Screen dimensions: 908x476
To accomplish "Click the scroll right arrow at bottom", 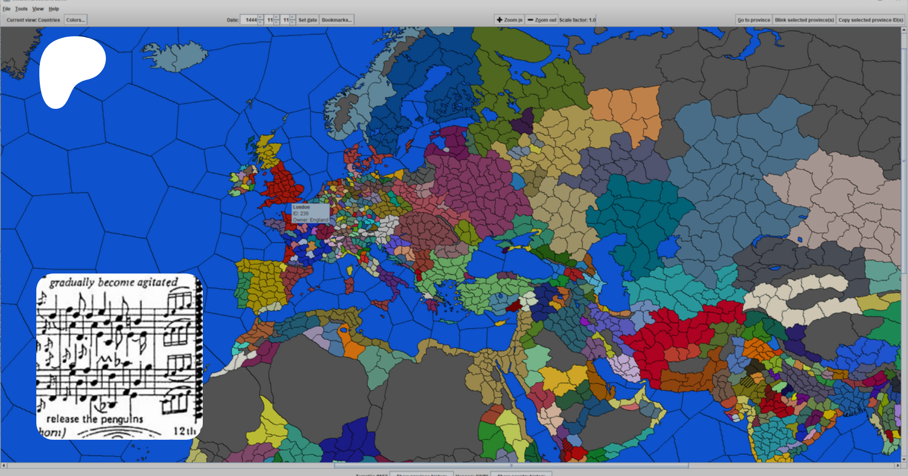I will [x=898, y=465].
